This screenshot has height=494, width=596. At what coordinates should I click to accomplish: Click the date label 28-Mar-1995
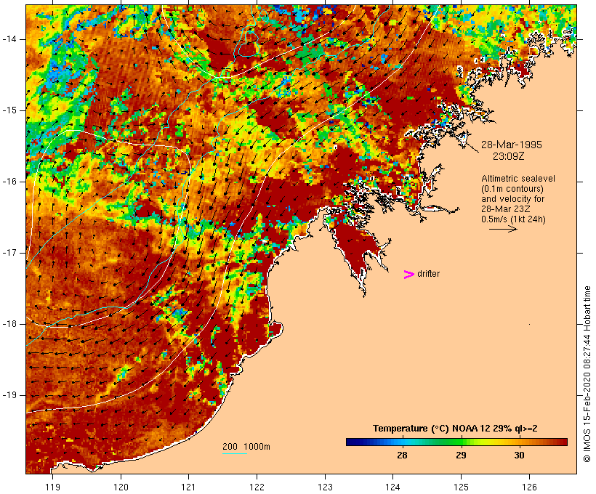[x=512, y=145]
